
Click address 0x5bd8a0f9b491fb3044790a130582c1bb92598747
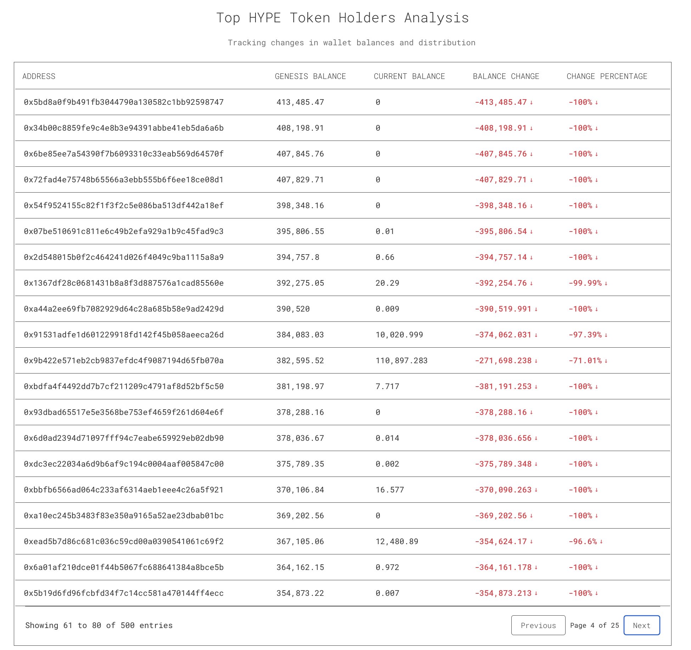click(124, 102)
